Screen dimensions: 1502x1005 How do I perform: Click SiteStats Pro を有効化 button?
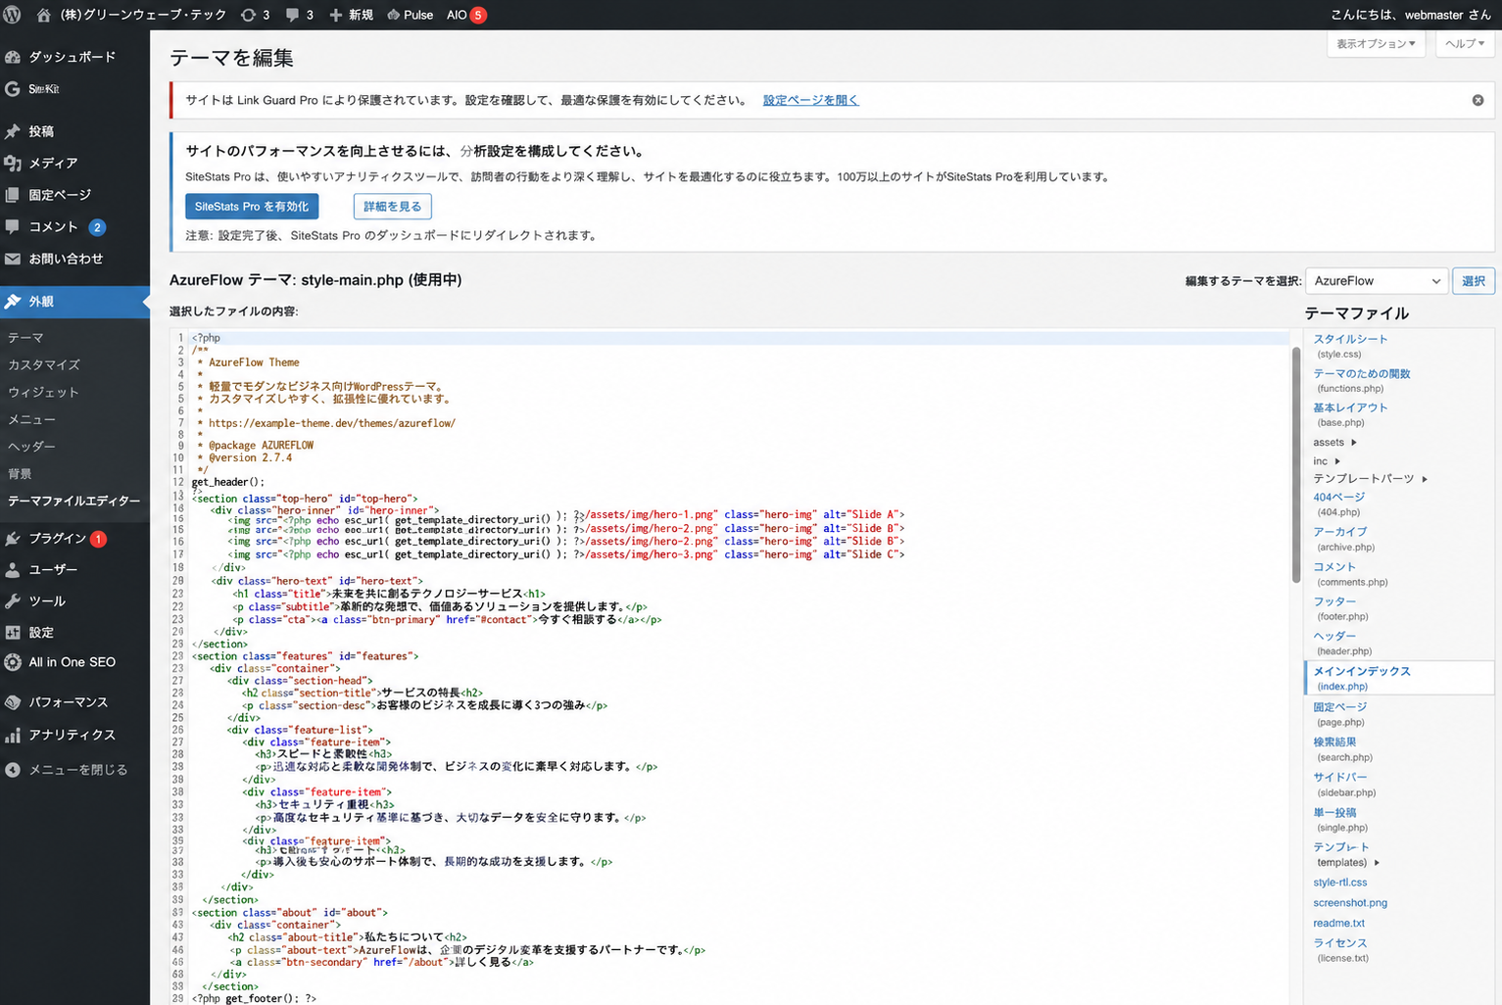pyautogui.click(x=252, y=207)
